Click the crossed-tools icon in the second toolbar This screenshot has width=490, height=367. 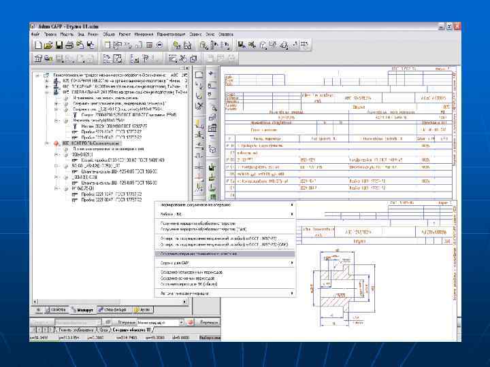[183, 58]
